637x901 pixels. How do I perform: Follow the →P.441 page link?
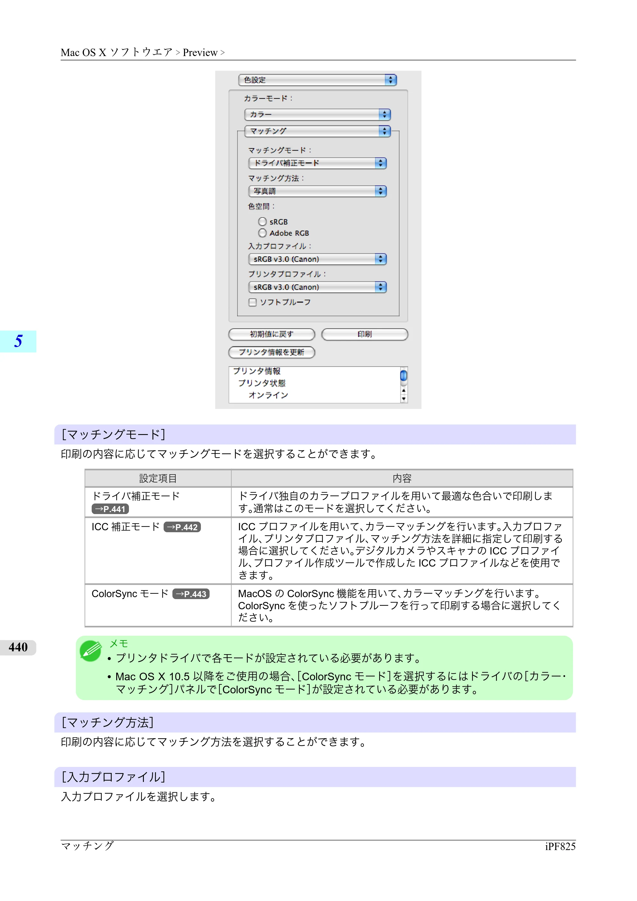coord(110,509)
